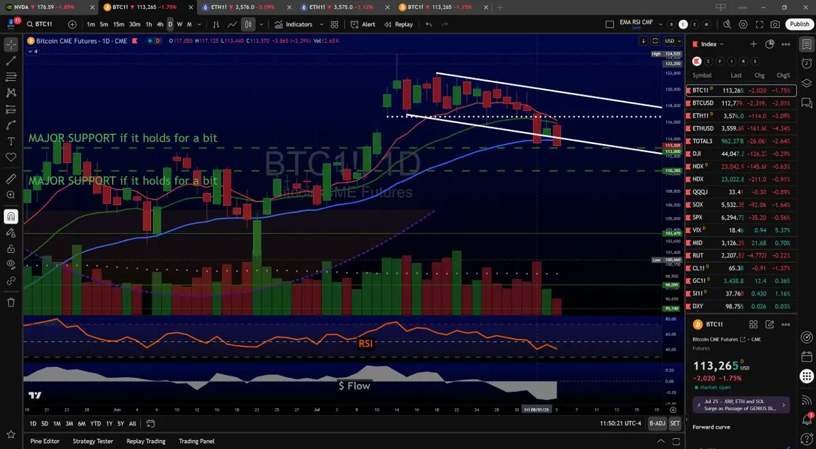
Task: Toggle lock all drawing tools
Action: point(11,248)
